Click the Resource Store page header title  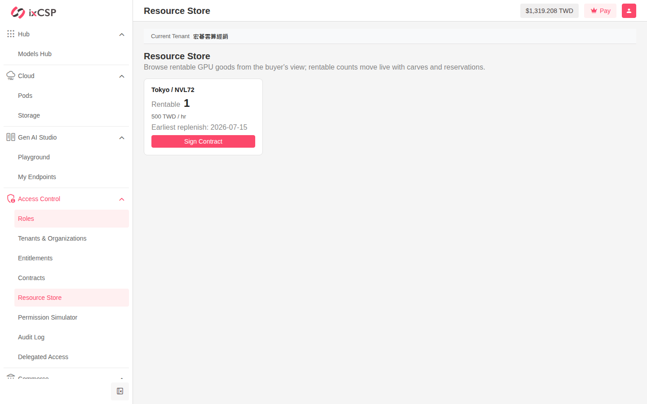pyautogui.click(x=177, y=11)
